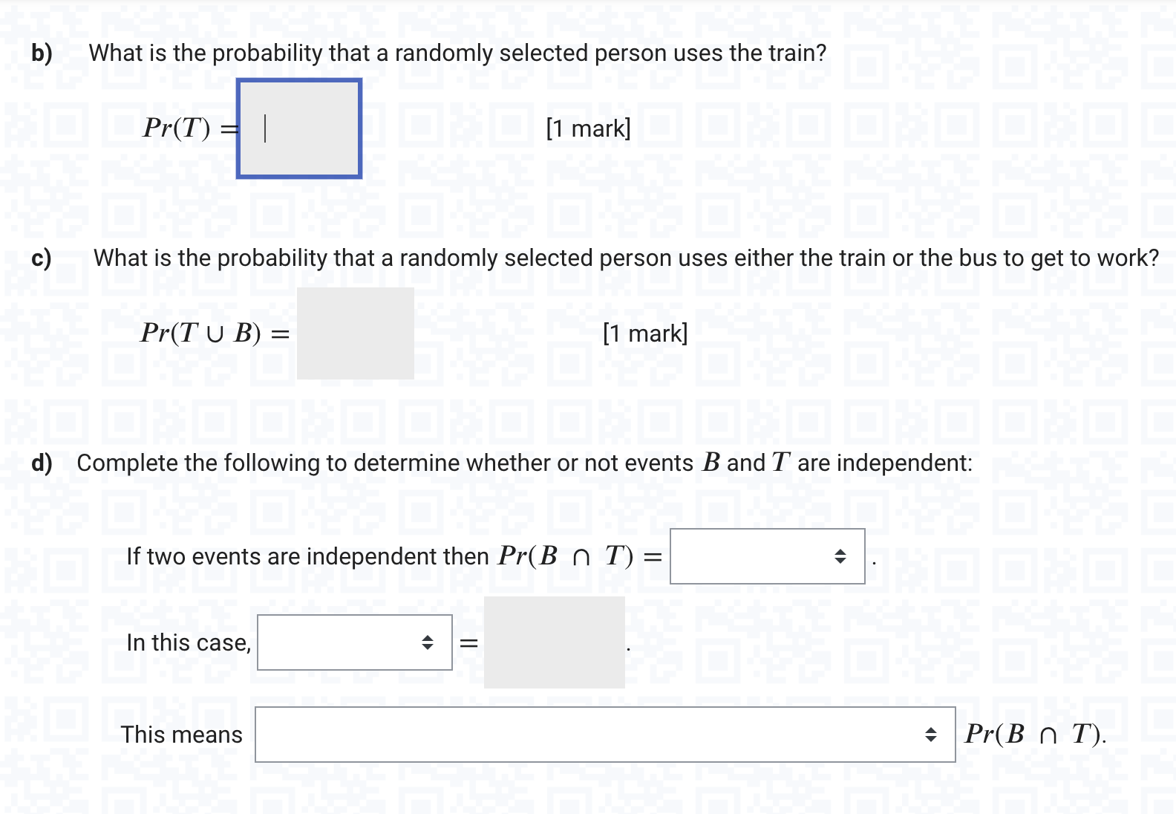Click the sort-arrows icon in the "In this case" selector
Screen dimensions: 1176x814
(x=428, y=642)
